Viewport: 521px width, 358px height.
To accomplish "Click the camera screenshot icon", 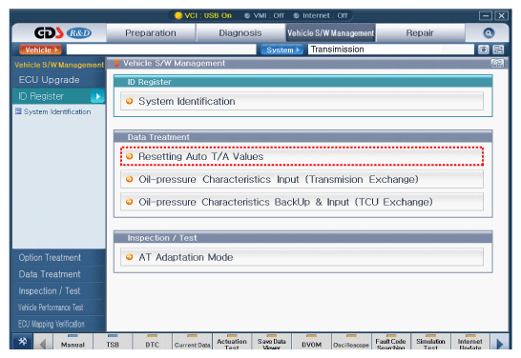I will tap(483, 50).
